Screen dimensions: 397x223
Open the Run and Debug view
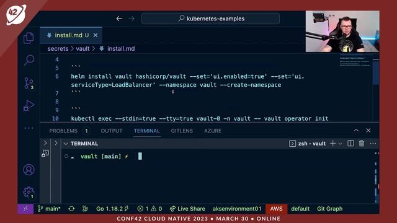(x=29, y=105)
